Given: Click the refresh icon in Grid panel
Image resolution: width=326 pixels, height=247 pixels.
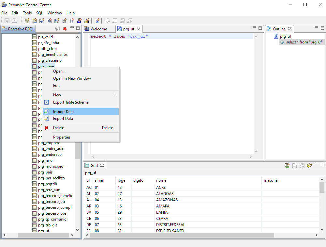Looking at the screenshot, I should tap(309, 165).
